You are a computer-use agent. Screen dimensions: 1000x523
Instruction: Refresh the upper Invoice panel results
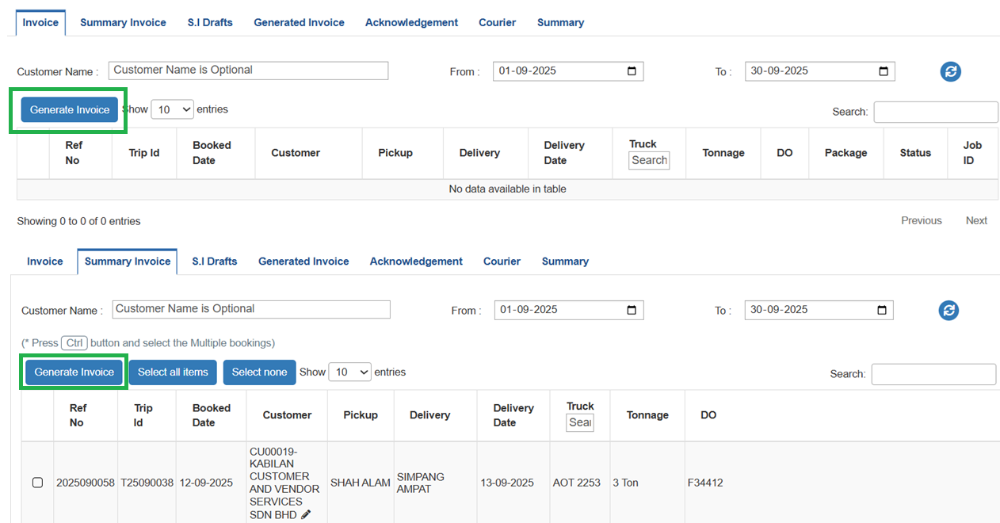point(951,71)
